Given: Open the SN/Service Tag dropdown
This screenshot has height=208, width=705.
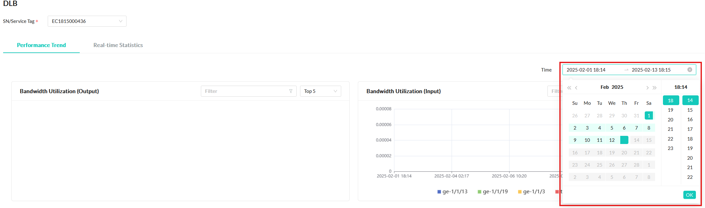Looking at the screenshot, I should click(x=87, y=21).
